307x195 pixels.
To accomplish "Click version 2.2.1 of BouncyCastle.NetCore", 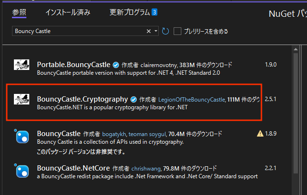I will 271,168.
